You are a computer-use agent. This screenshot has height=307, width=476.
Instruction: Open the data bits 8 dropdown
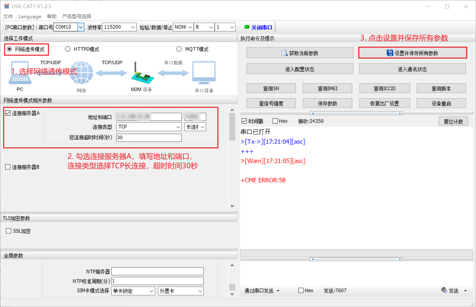(x=211, y=27)
